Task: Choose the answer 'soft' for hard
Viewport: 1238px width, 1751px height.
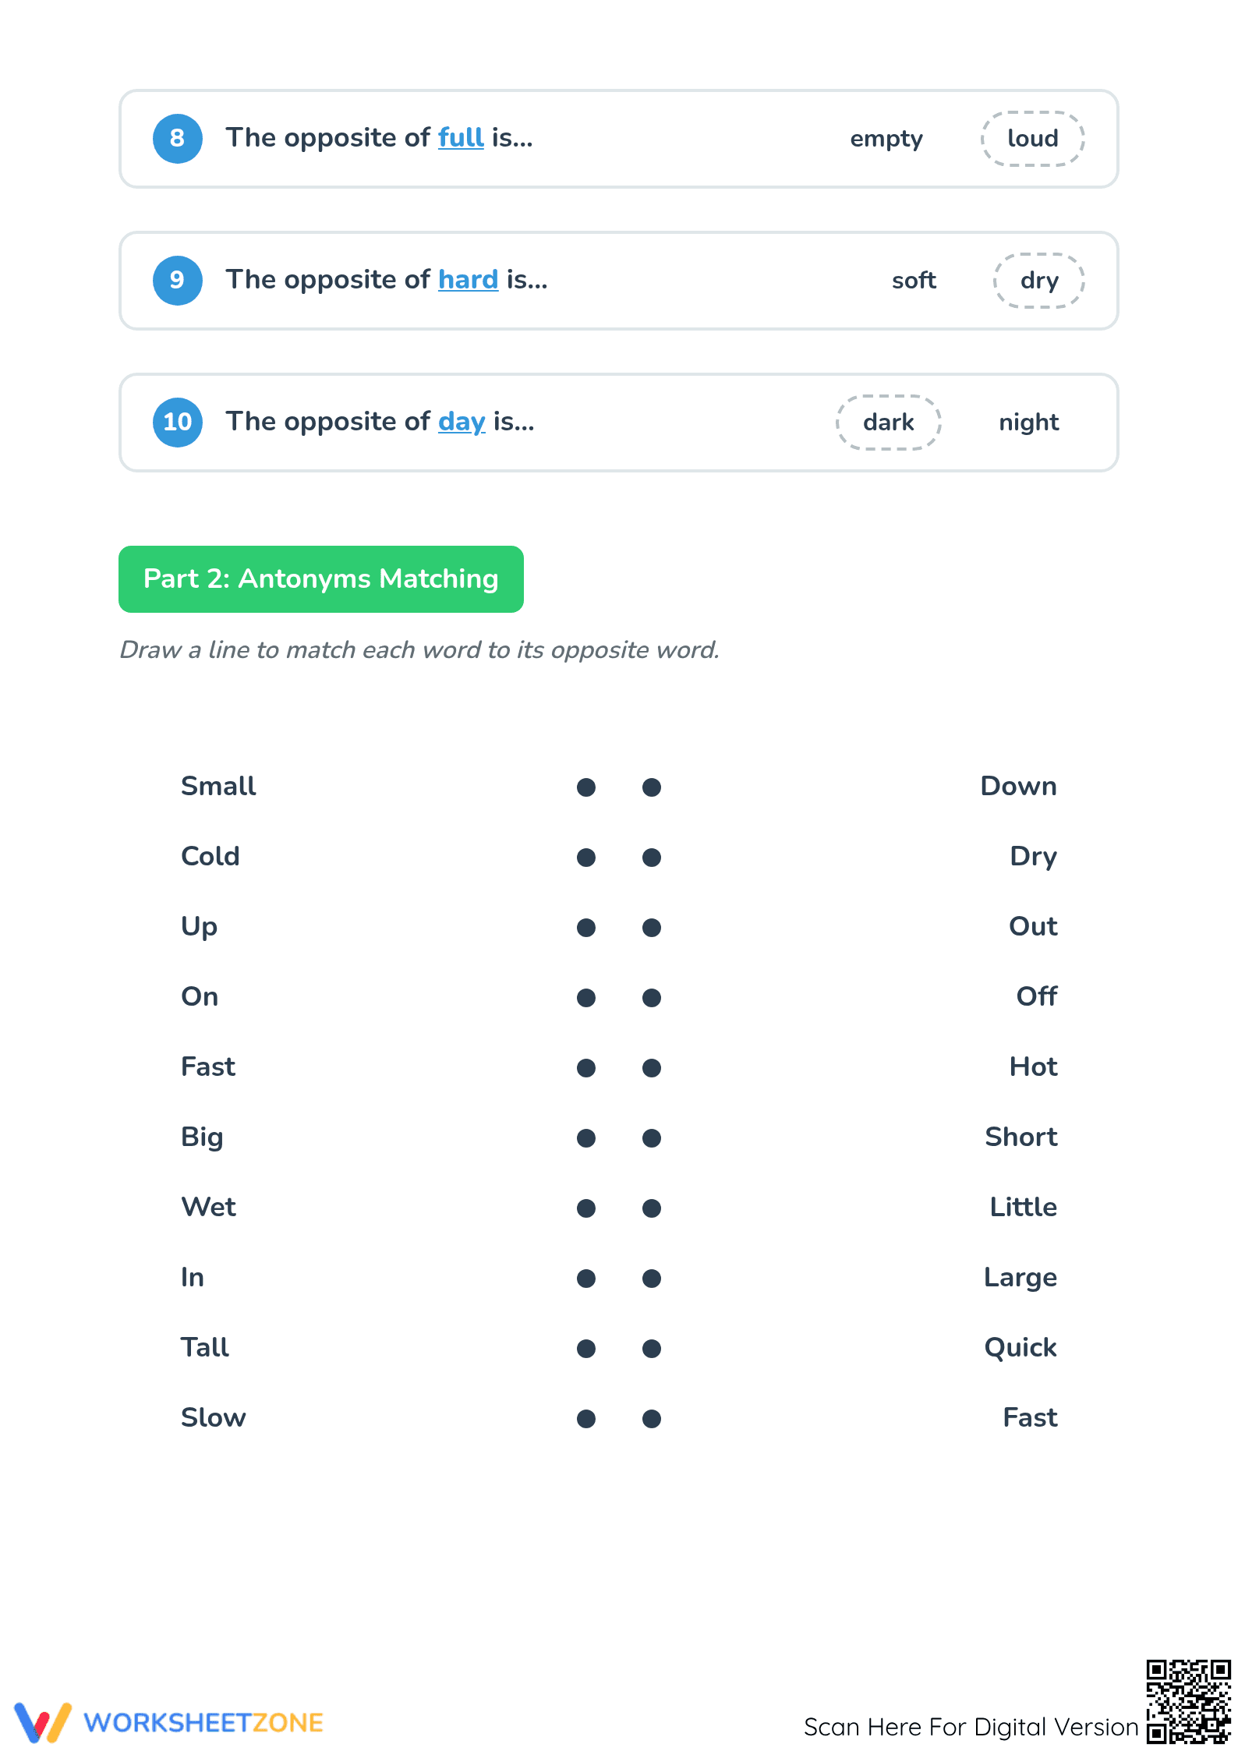Action: click(914, 281)
